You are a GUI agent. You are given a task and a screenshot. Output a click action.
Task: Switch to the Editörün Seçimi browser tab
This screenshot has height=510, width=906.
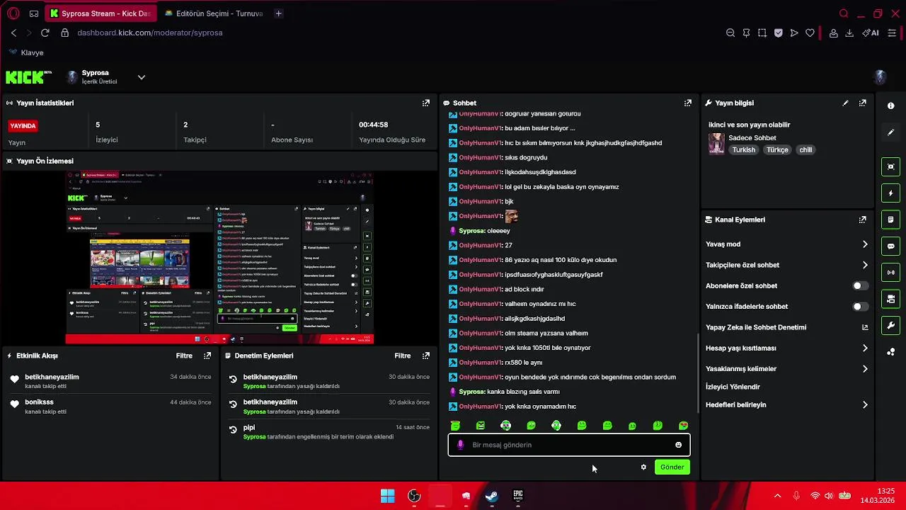click(x=213, y=13)
